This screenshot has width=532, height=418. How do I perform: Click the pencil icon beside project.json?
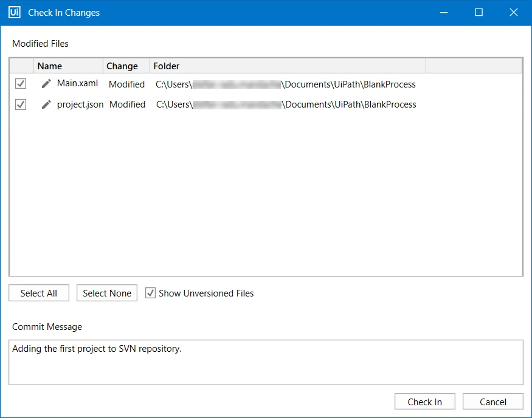[46, 104]
